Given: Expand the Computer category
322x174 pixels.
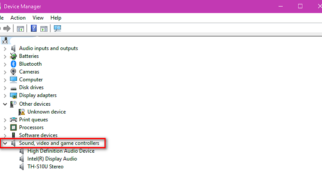Looking at the screenshot, I should point(5,80).
